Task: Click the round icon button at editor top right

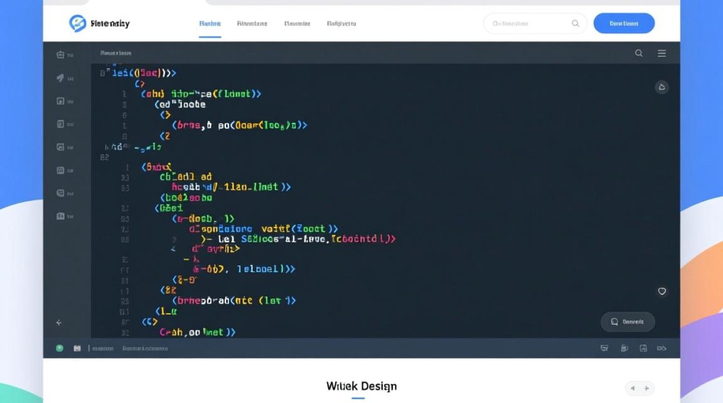Action: 662,87
